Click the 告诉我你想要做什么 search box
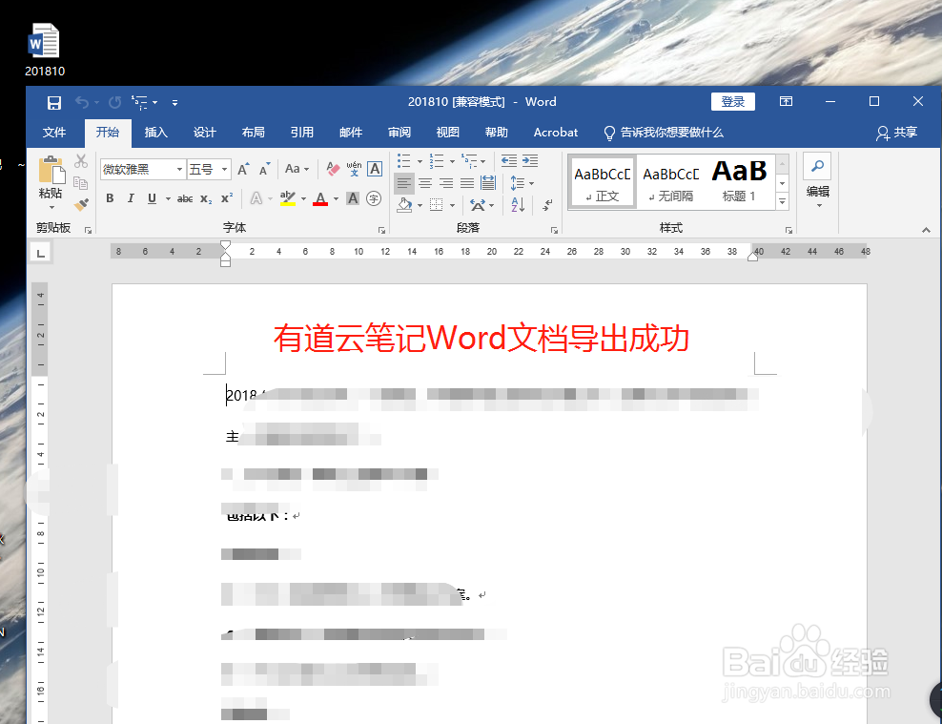 tap(664, 133)
